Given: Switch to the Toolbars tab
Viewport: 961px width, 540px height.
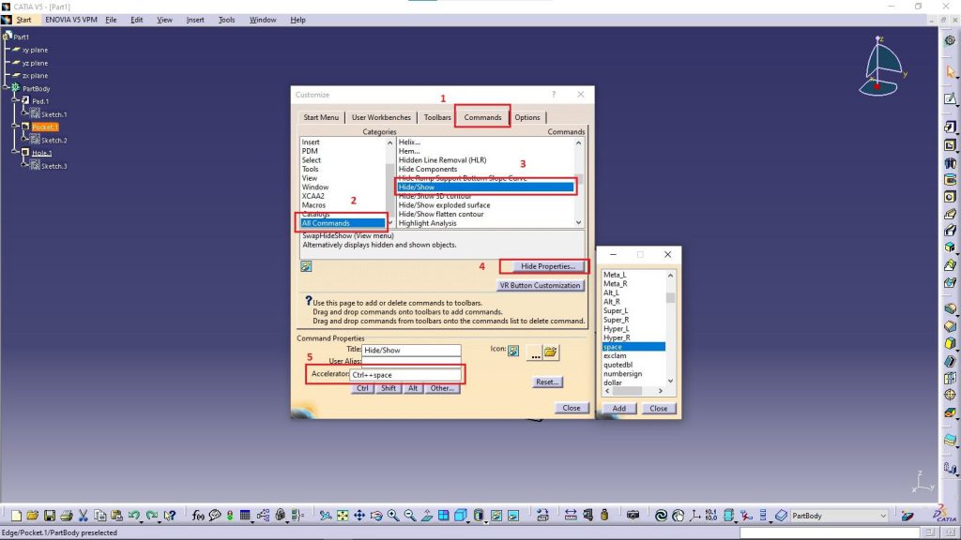Looking at the screenshot, I should [437, 117].
